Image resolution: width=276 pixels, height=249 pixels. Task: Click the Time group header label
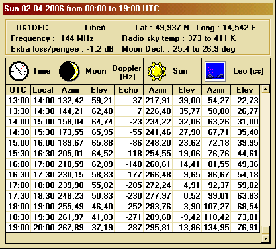[42, 71]
